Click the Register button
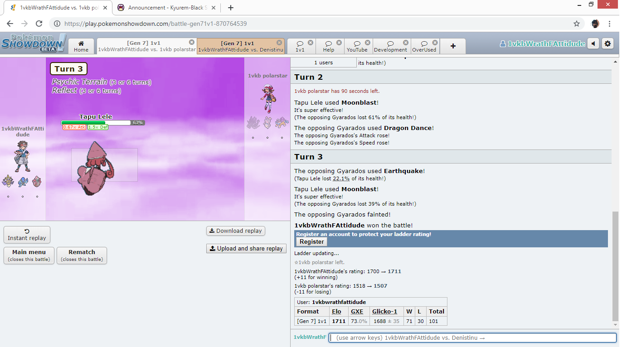The height and width of the screenshot is (347, 622). pyautogui.click(x=311, y=242)
